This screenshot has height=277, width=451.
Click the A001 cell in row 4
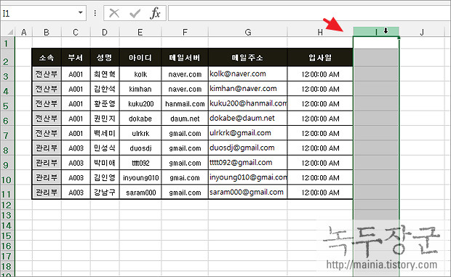click(x=76, y=89)
